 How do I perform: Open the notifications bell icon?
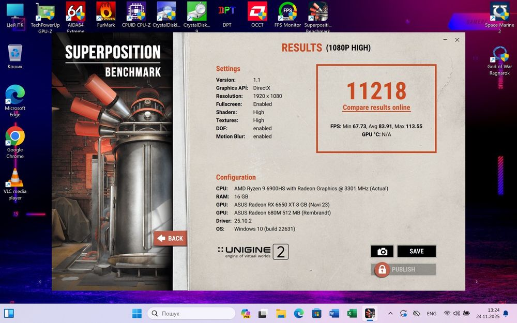[x=506, y=314]
